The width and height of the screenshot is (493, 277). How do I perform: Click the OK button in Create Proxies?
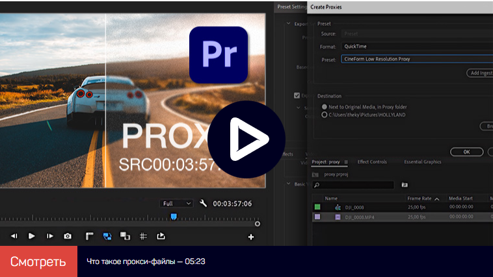467,151
